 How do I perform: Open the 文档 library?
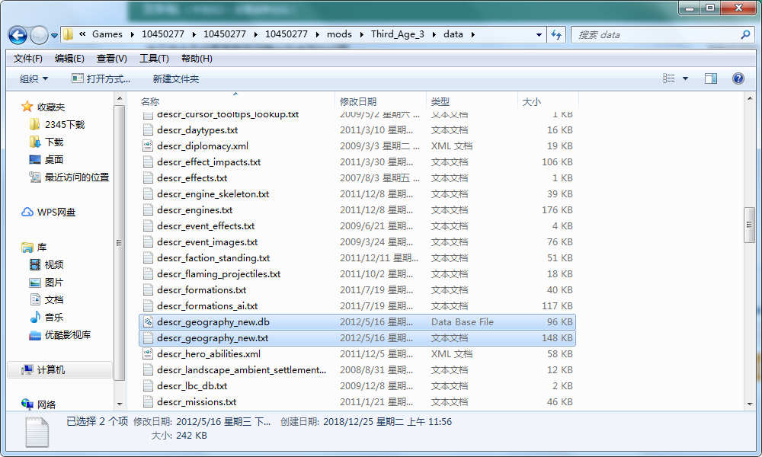click(54, 299)
